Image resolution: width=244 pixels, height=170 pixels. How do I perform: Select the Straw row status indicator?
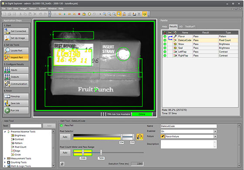point(165,44)
